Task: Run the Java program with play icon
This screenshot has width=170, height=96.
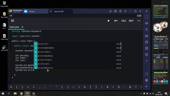Action: pyautogui.click(x=109, y=21)
